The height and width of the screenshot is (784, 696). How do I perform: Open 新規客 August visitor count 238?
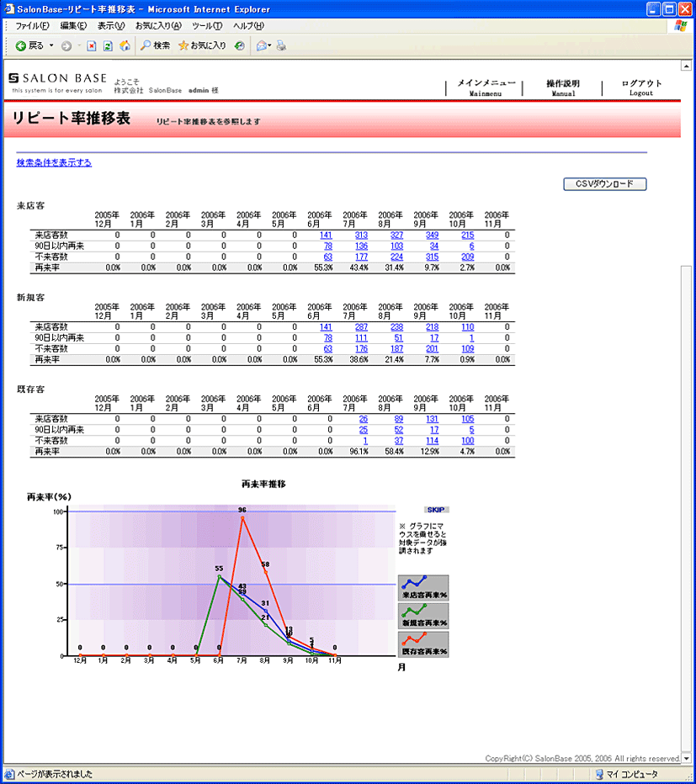pos(396,327)
